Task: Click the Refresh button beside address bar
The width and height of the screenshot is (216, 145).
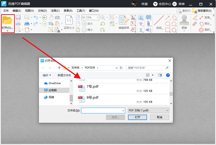Action: [121, 68]
